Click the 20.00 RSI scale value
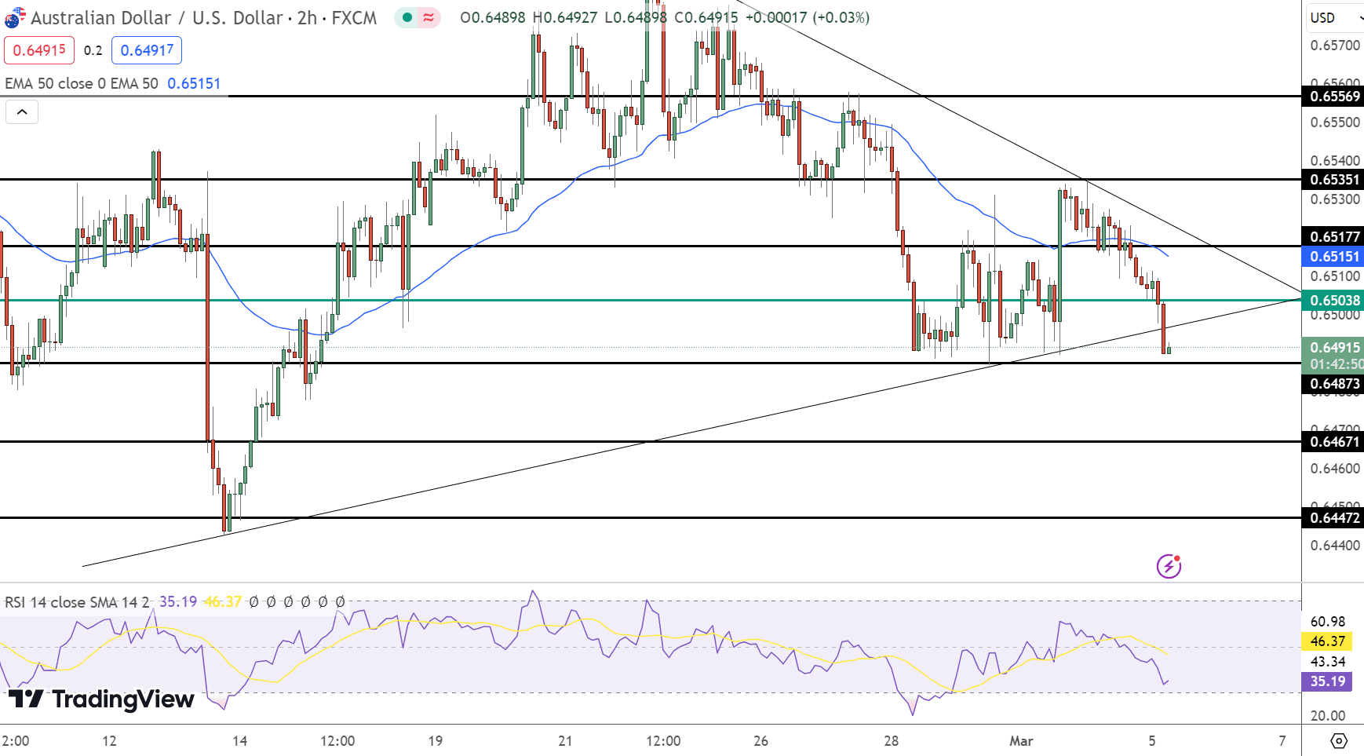 (x=1328, y=716)
